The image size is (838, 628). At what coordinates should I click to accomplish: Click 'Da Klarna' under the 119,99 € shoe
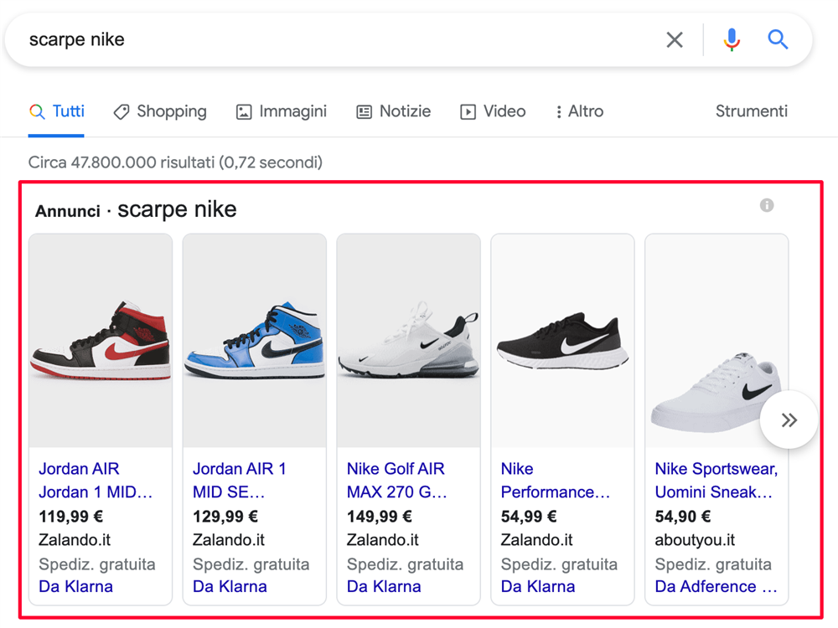point(75,586)
